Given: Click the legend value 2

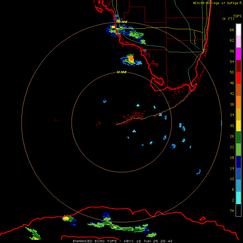Looking at the screenshot, I should click(233, 200).
